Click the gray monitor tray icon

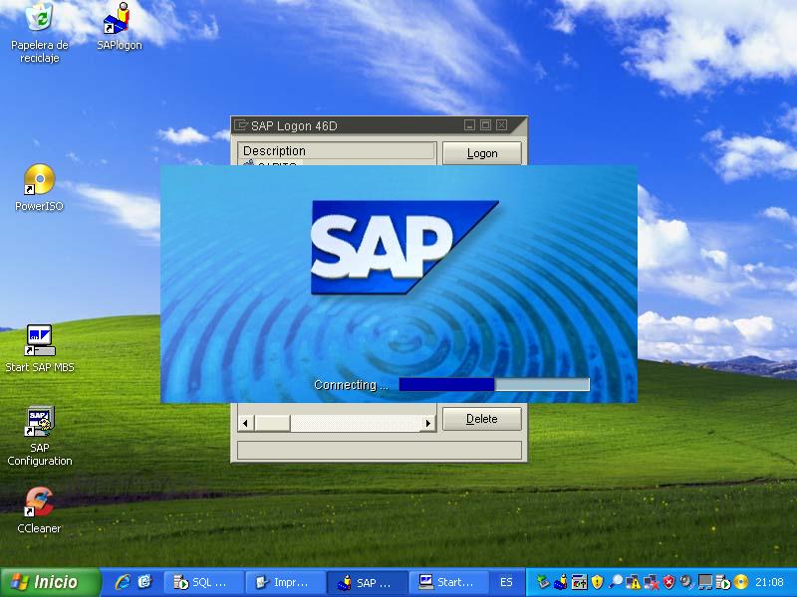point(705,582)
